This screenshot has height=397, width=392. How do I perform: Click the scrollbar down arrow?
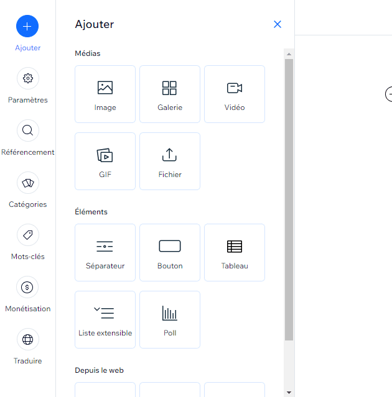[x=289, y=392]
